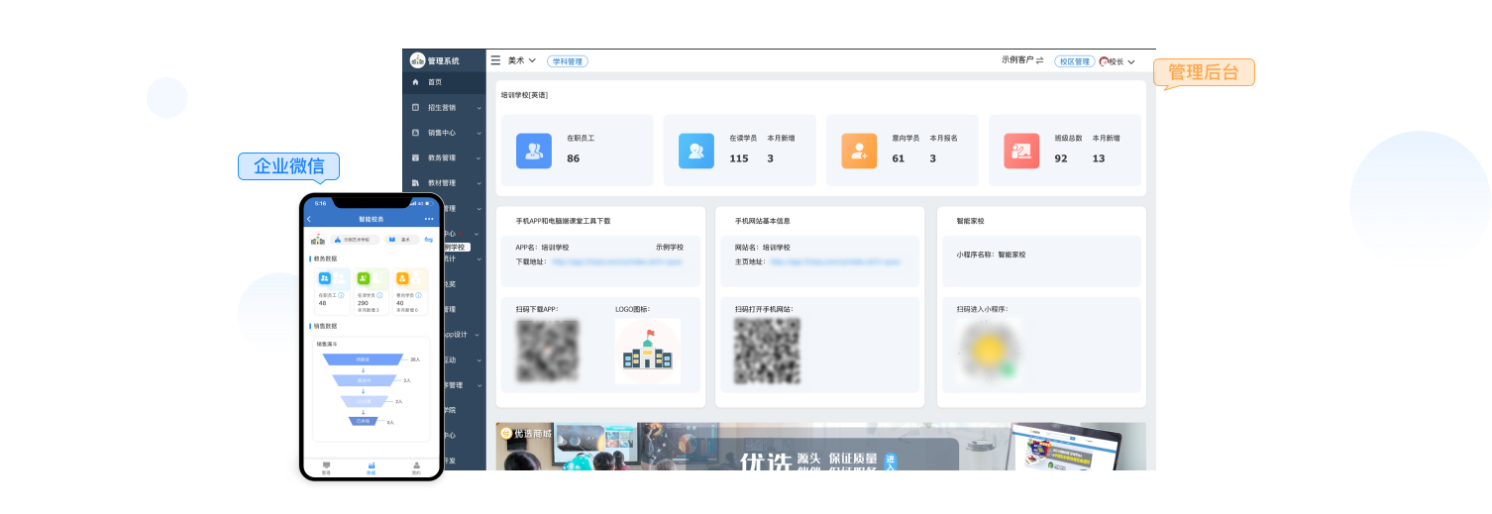Viewport: 1492px width, 514px height.
Task: Tap the back arrow in phone header
Action: pos(308,219)
